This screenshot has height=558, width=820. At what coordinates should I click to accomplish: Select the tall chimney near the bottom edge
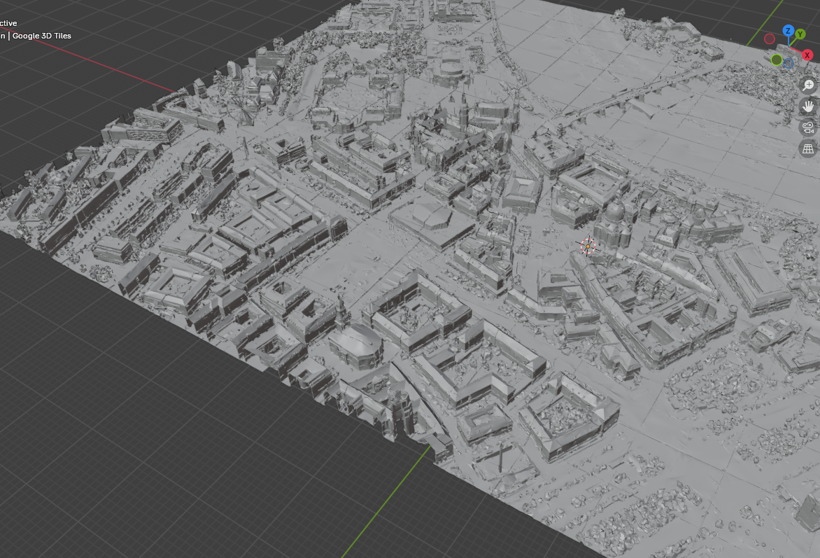pos(500,459)
